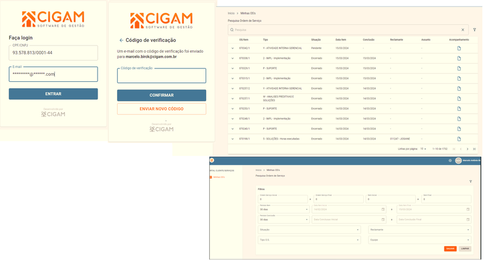Screen dimensions: 485x260
Task: Click the filter funnel icon beside the search box
Action: click(x=475, y=30)
